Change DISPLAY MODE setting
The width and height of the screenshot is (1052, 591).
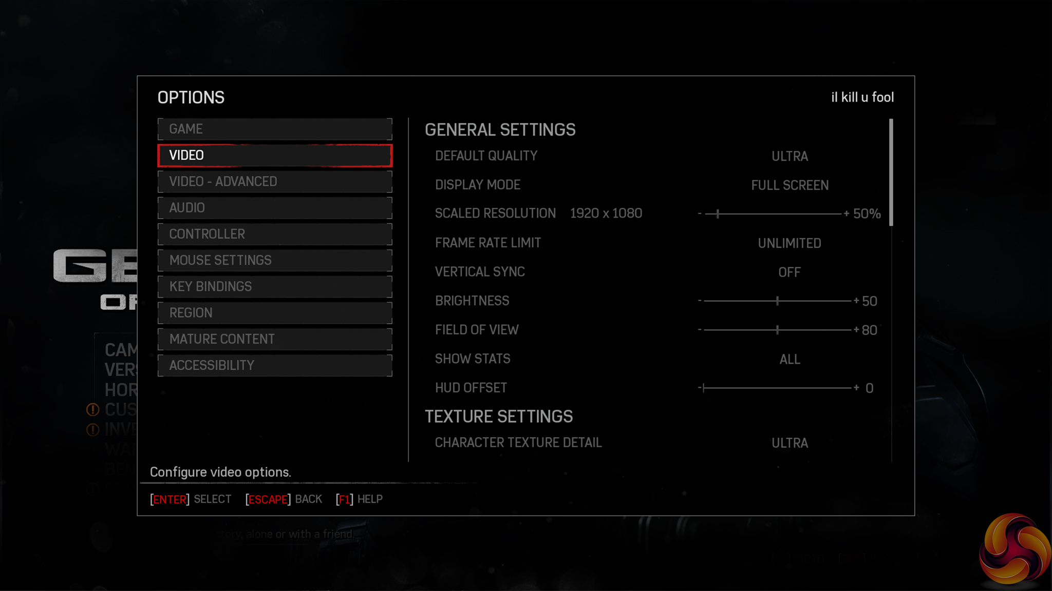(790, 185)
